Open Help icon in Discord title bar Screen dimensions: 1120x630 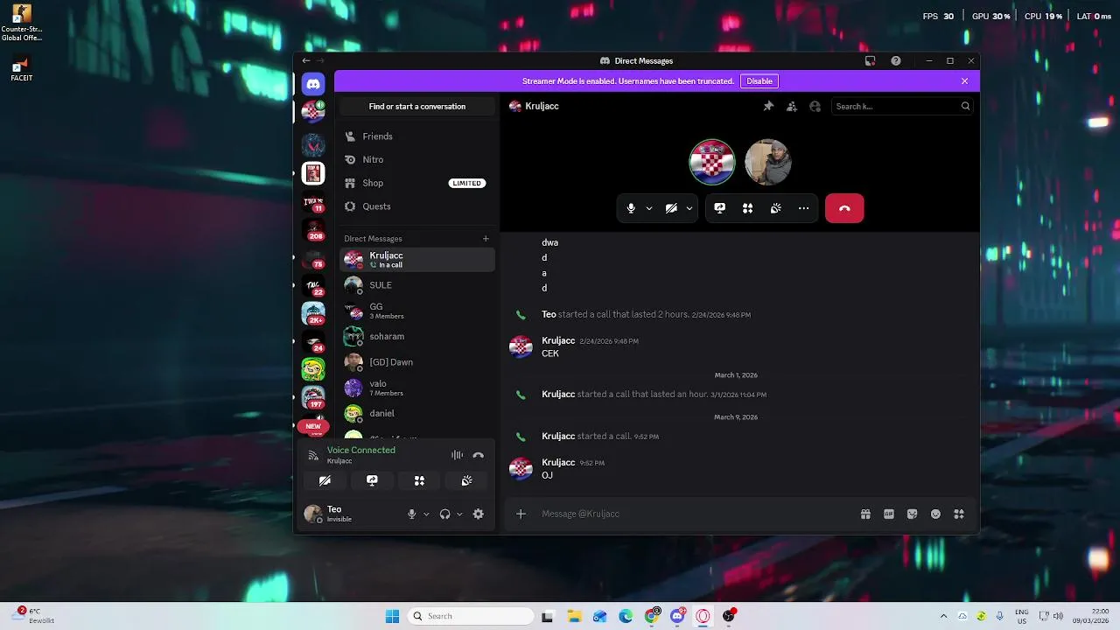coord(896,61)
